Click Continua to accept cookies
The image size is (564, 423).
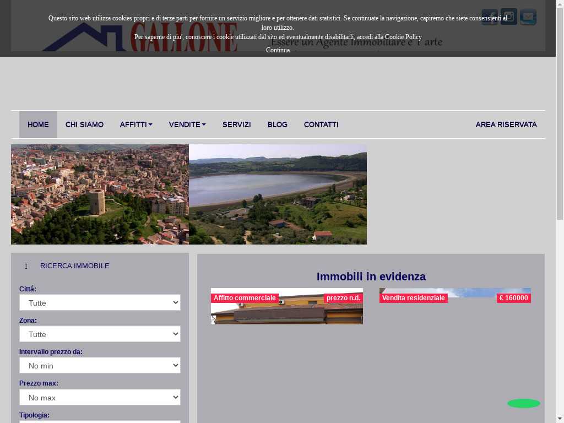tap(278, 50)
